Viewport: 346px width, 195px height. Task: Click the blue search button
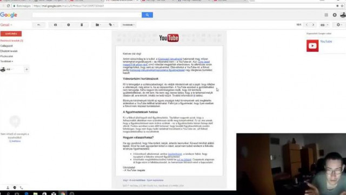[x=147, y=15]
